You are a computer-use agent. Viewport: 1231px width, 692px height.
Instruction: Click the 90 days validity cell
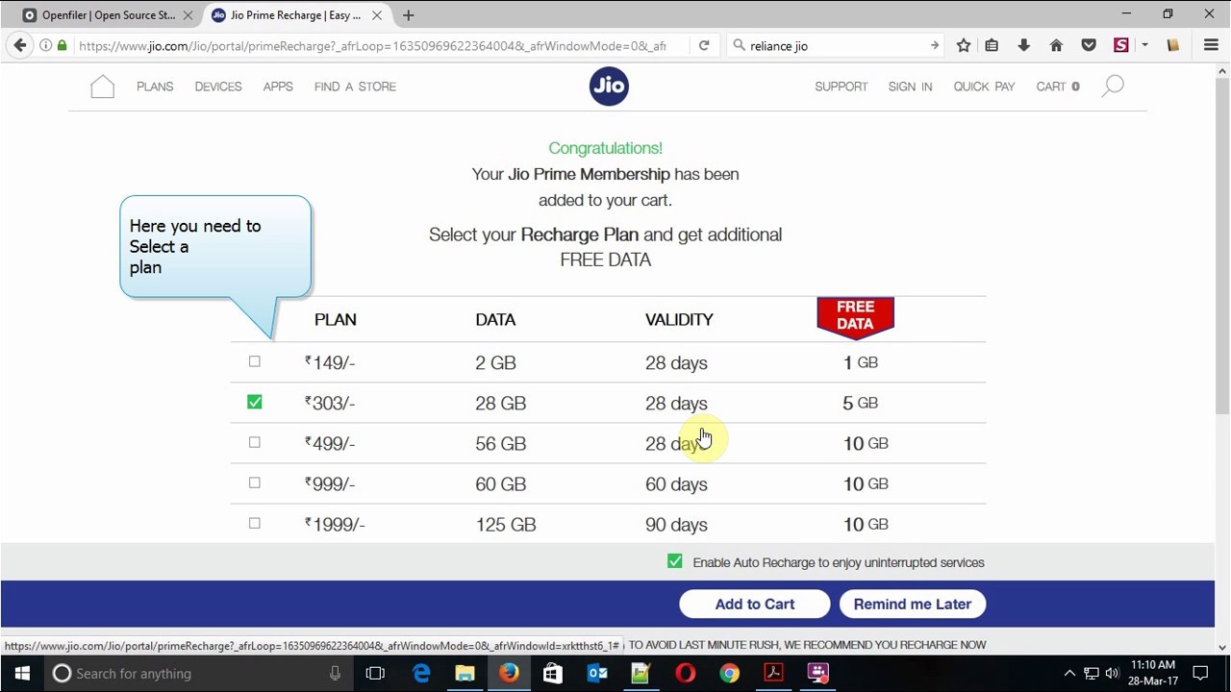676,524
